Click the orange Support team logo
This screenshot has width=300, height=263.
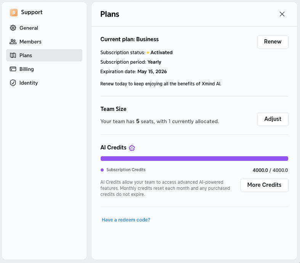click(x=14, y=13)
